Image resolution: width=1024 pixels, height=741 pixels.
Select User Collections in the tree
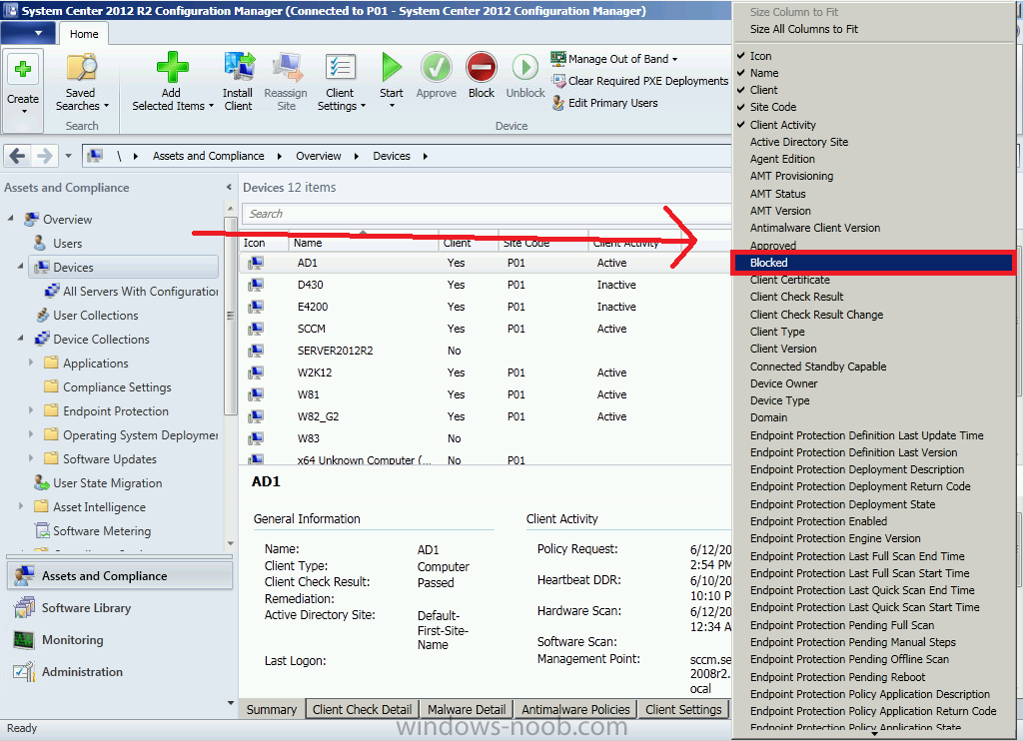click(x=95, y=316)
